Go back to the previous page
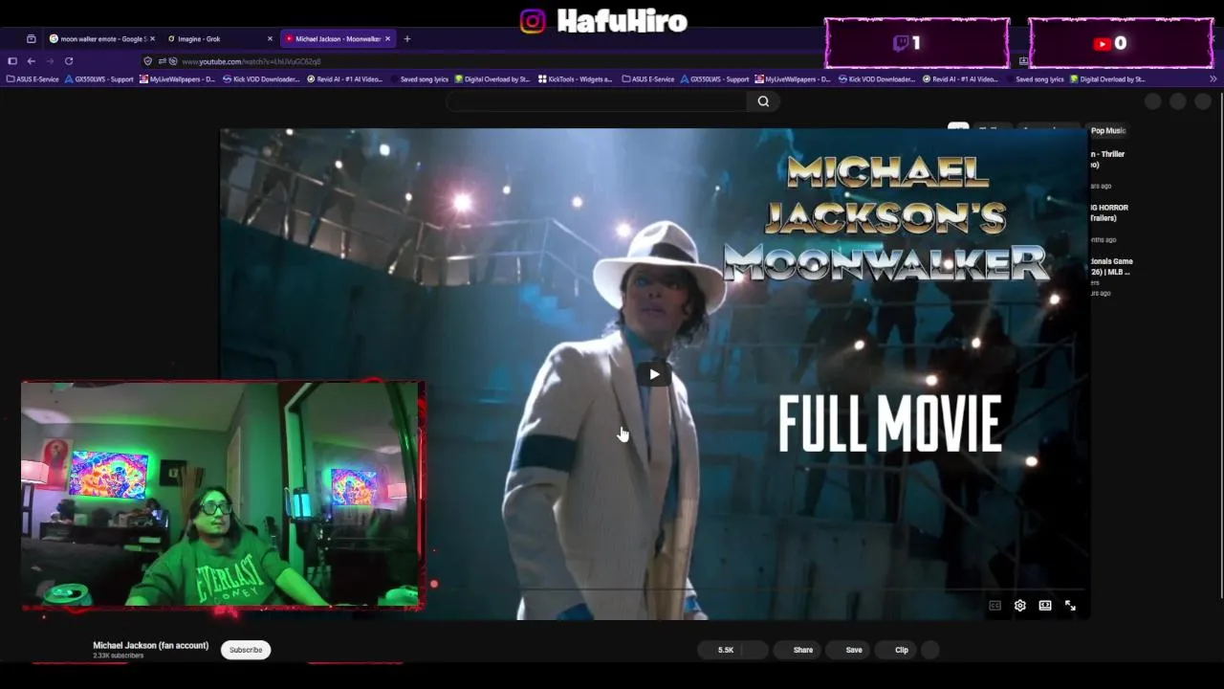The image size is (1224, 689). (31, 61)
